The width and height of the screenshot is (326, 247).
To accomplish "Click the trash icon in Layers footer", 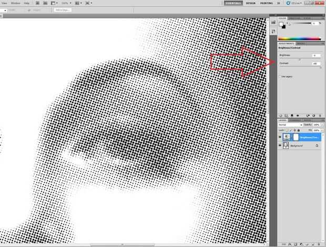I will pos(319,244).
